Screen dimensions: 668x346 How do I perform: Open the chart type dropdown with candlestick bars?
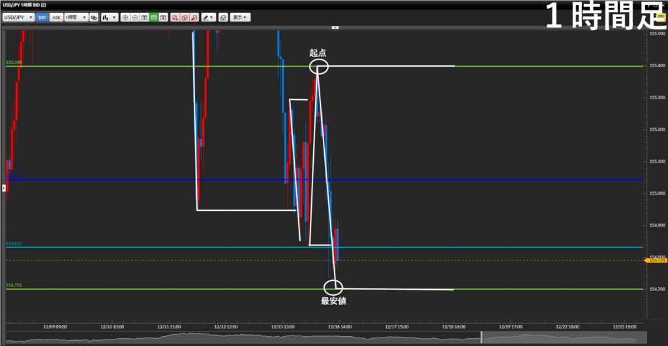click(x=110, y=18)
